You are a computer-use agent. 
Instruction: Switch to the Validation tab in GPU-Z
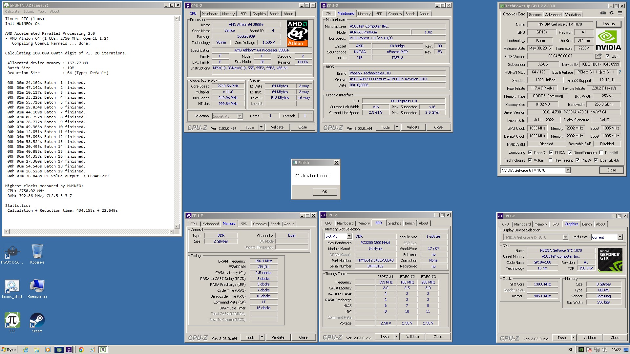point(573,15)
